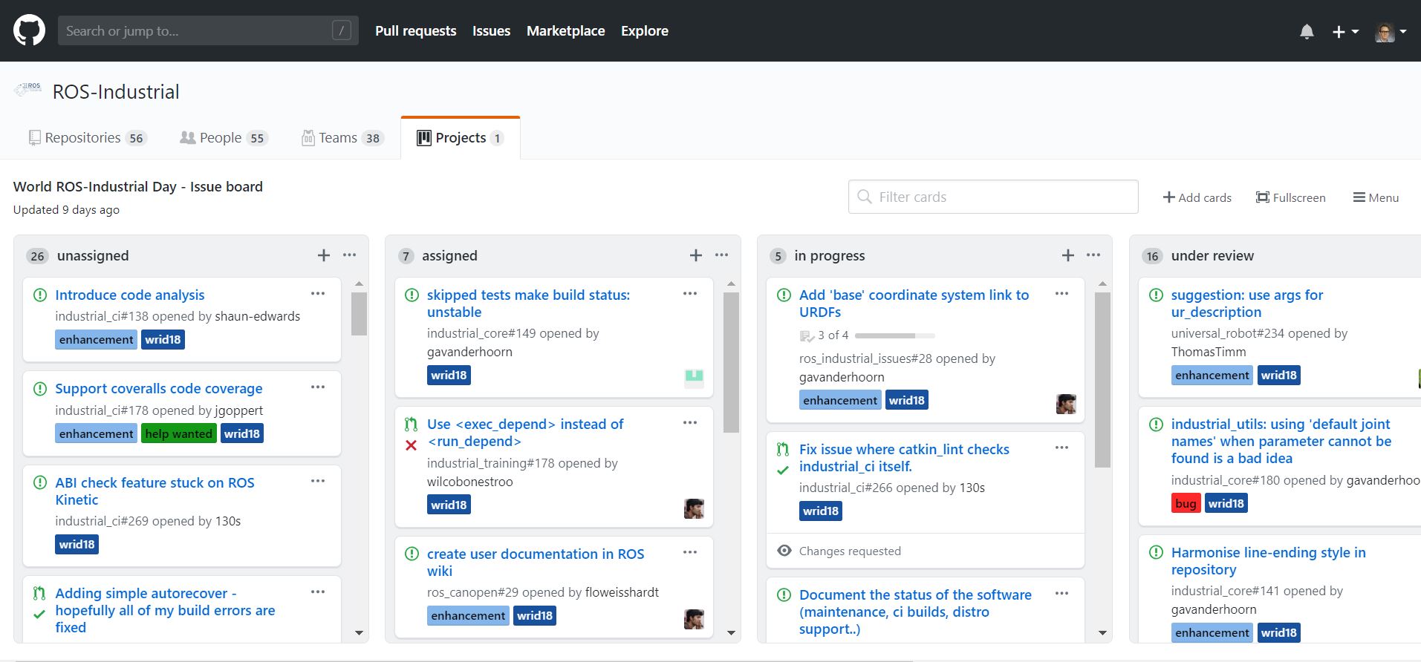This screenshot has height=662, width=1421.
Task: Add a card to unassigned column
Action: [324, 255]
